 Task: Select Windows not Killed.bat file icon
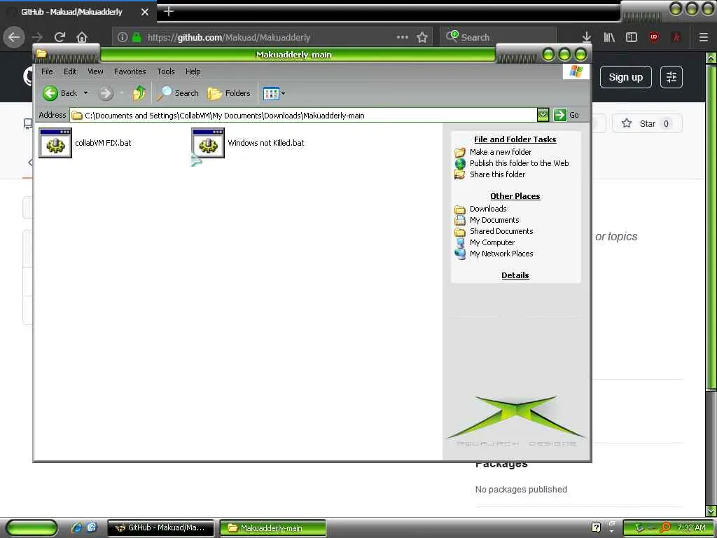coord(208,143)
